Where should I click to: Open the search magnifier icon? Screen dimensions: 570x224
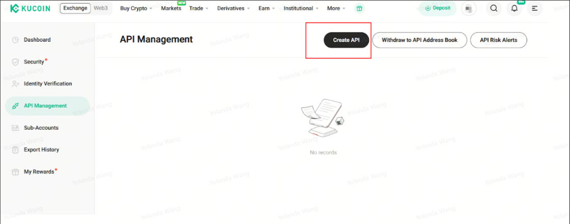[x=493, y=9]
